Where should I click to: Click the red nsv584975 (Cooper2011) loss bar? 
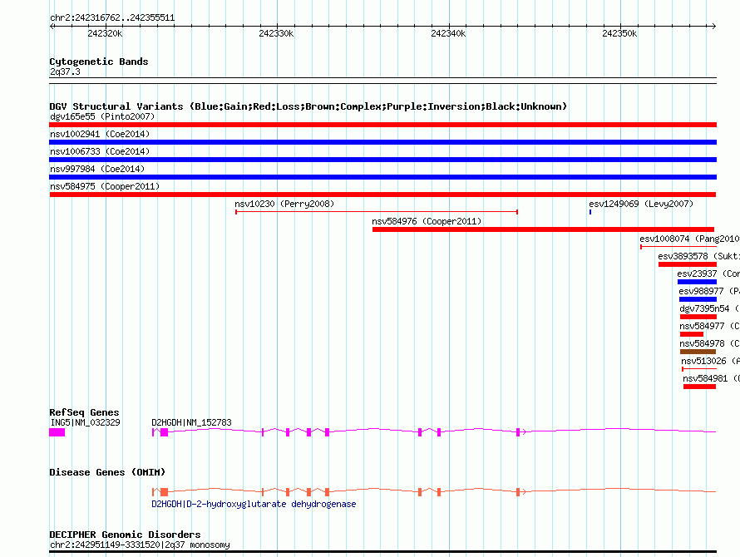382,195
